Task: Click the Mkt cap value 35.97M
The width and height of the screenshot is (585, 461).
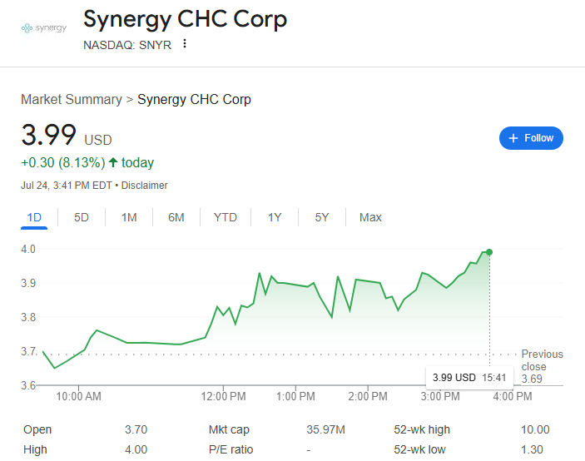Action: [325, 429]
